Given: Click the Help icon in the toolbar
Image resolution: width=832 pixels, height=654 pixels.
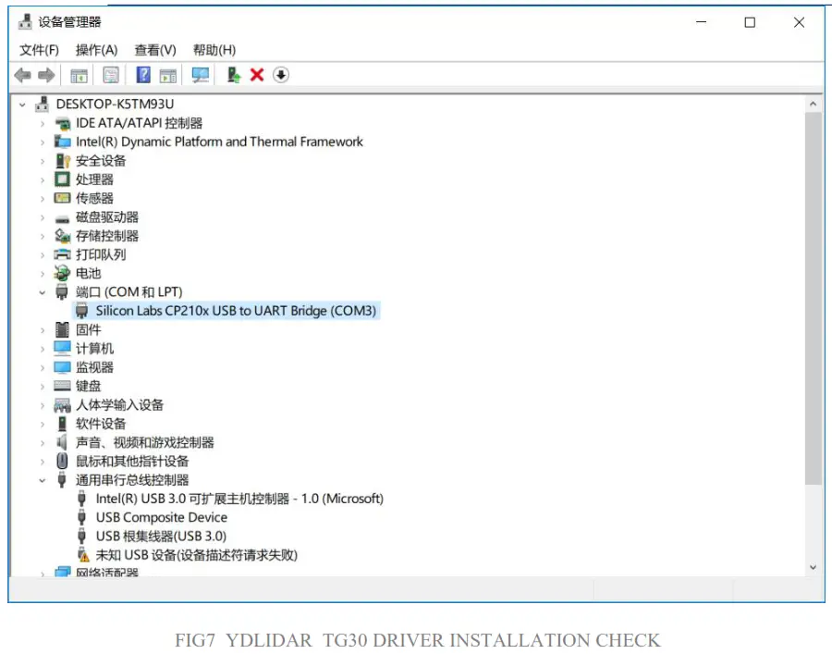Looking at the screenshot, I should click(141, 74).
